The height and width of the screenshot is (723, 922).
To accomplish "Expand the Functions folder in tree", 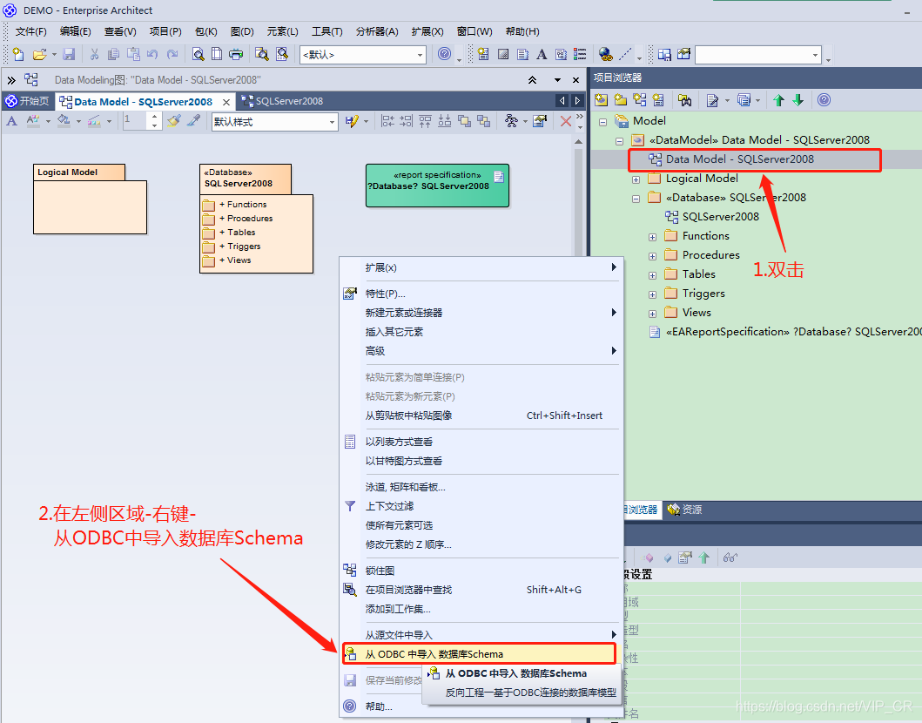I will [x=652, y=237].
